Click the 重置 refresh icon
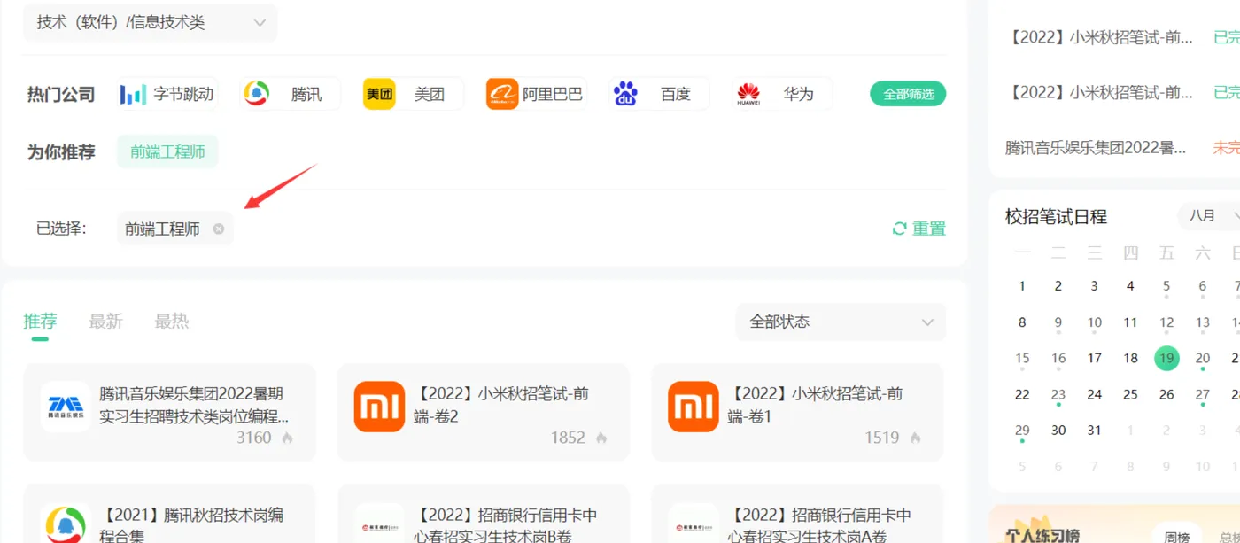The height and width of the screenshot is (543, 1240). pos(899,229)
